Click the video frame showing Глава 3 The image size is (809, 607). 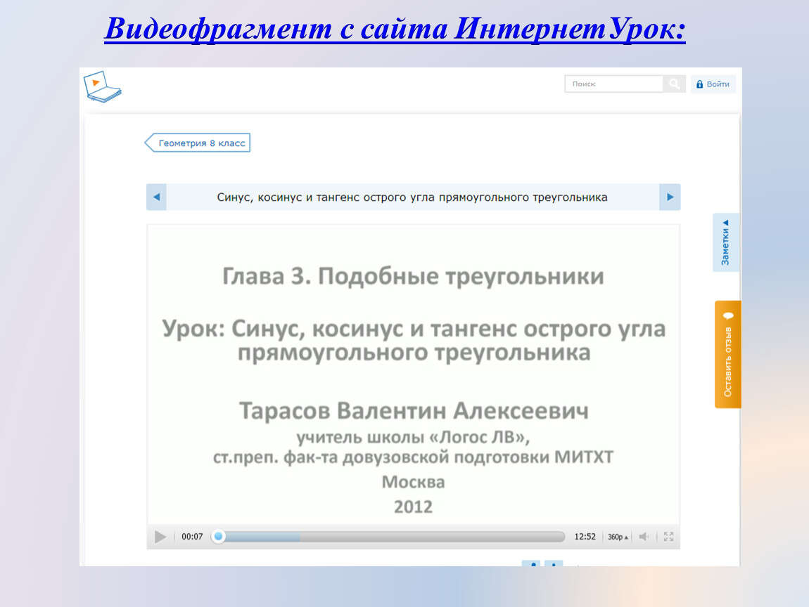413,374
